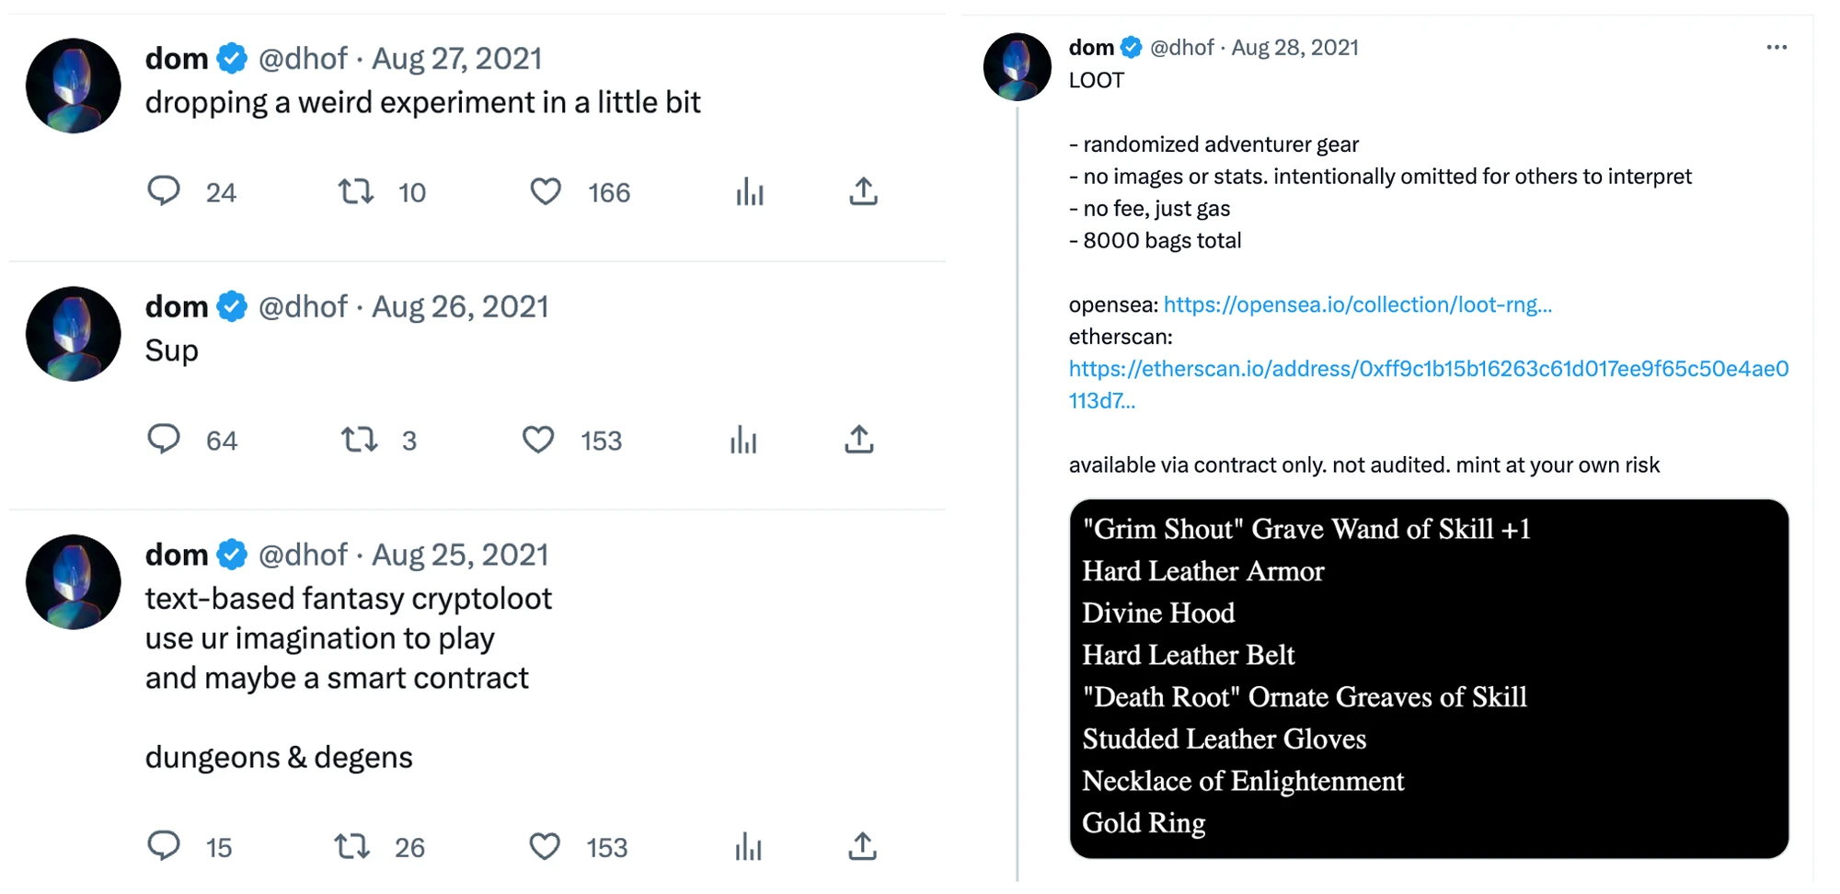Open the LOOT bag image preview
The height and width of the screenshot is (894, 1840).
tap(1428, 678)
